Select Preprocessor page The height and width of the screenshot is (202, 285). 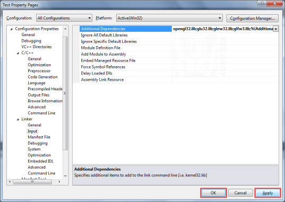(39, 71)
